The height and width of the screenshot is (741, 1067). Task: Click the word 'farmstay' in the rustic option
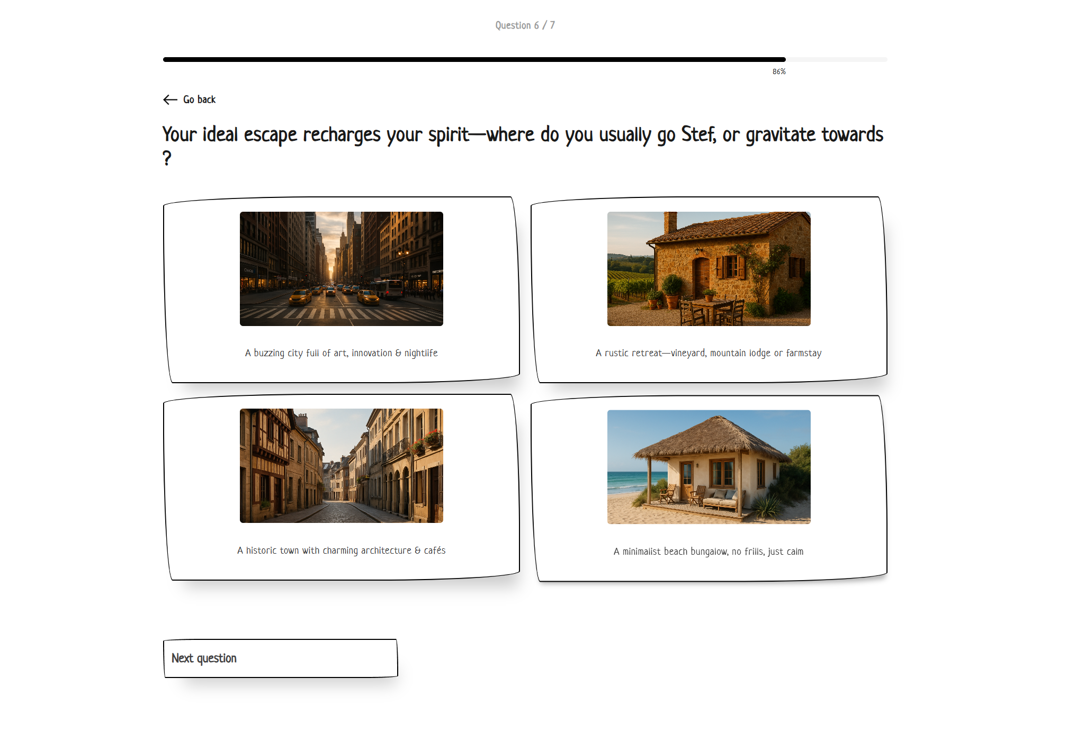point(803,353)
